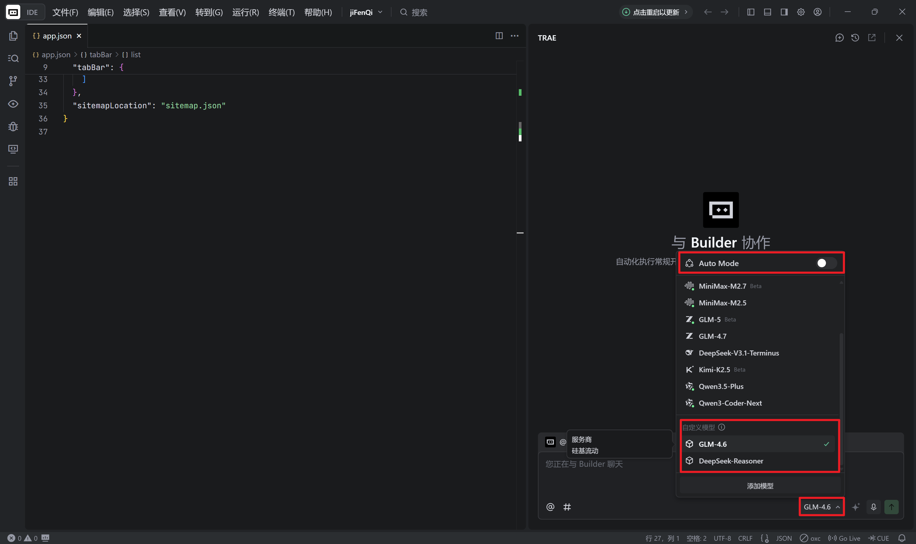Select the custom DeepSeek-Reasoner model
The height and width of the screenshot is (544, 916).
tap(758, 461)
